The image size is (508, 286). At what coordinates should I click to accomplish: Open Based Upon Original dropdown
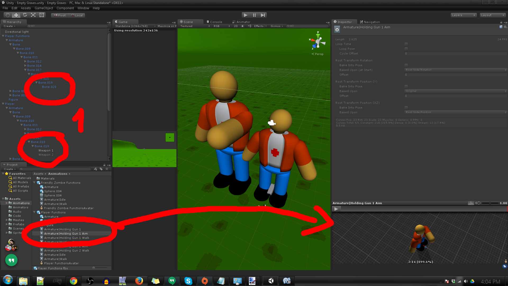pyautogui.click(x=456, y=91)
